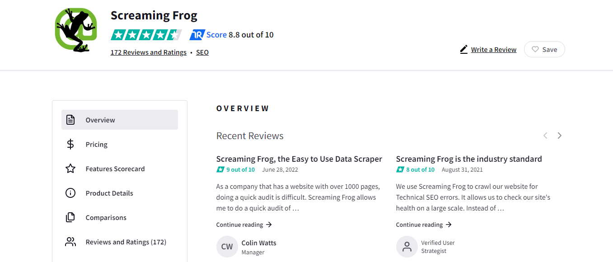The image size is (613, 262).
Task: Go to previous recent reviews arrow
Action: (545, 136)
